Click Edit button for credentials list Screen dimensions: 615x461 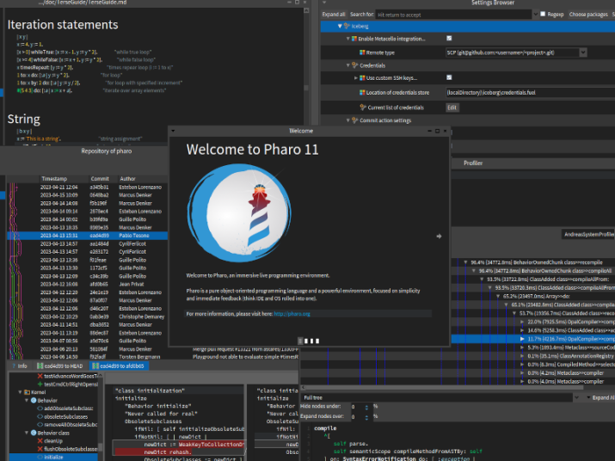pyautogui.click(x=452, y=108)
